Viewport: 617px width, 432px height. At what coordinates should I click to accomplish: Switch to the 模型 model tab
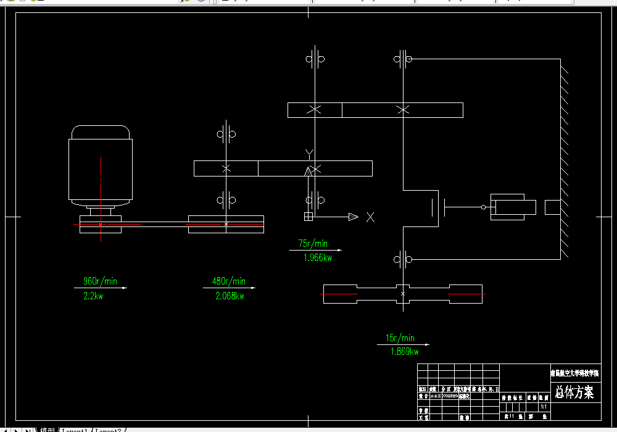pyautogui.click(x=48, y=430)
